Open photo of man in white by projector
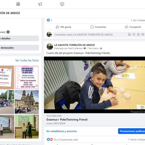The image size is (145, 145). [x=7, y=127]
